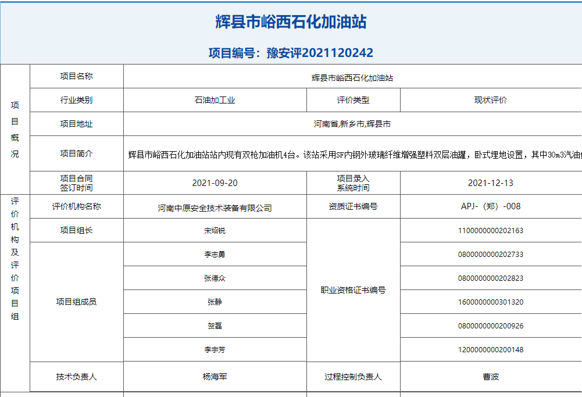Image resolution: width=582 pixels, height=397 pixels.
Task: Click the 评价类型 label cell
Action: coord(354,100)
